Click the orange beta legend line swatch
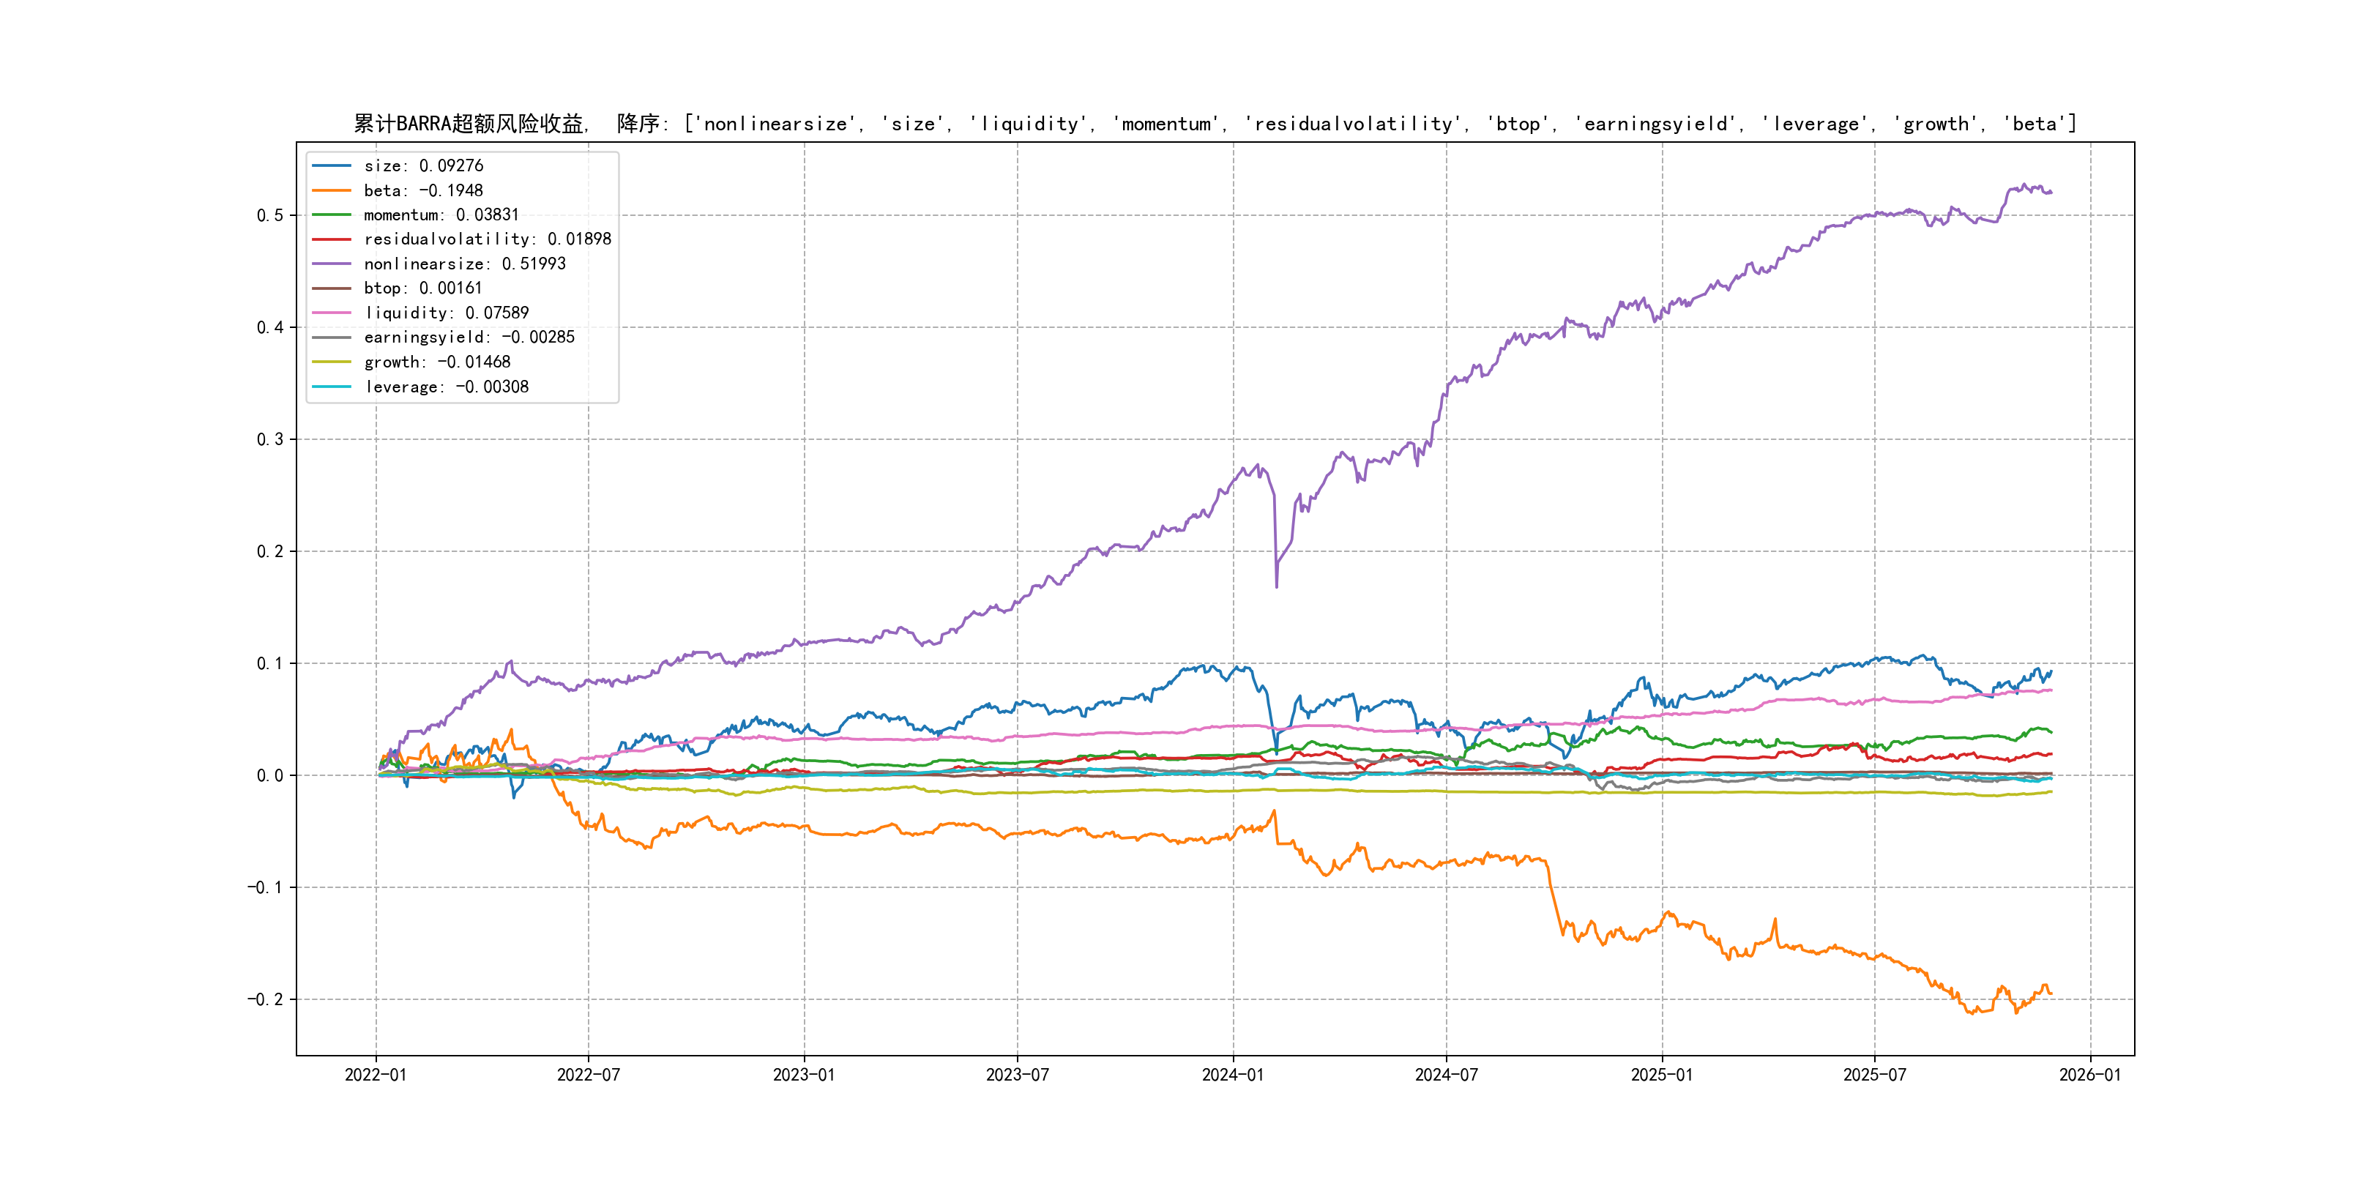 tap(332, 190)
